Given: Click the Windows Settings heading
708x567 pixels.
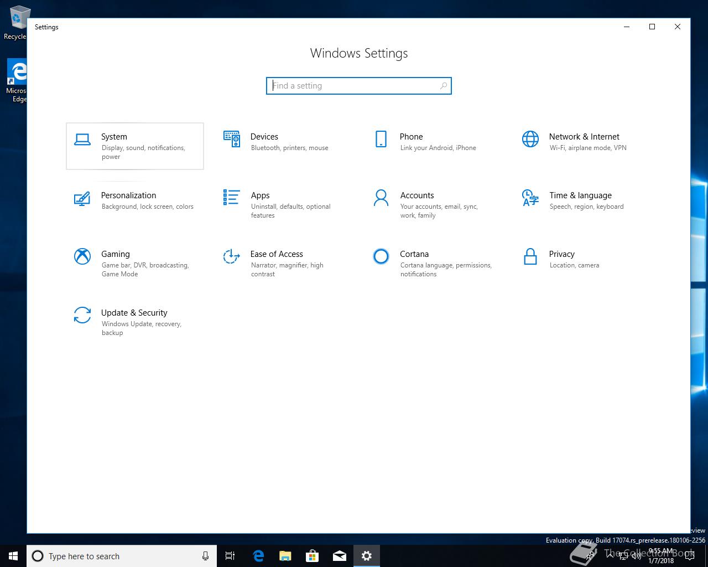Looking at the screenshot, I should [x=359, y=53].
